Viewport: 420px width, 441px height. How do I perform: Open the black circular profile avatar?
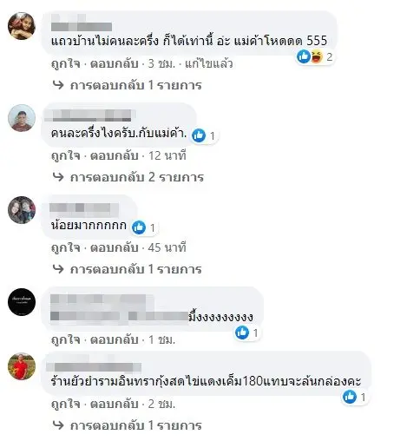tap(22, 302)
